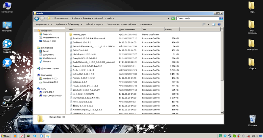Viewport: 263px width, 138px height.
Task: Open the Общий доступ menu
Action: (95, 24)
